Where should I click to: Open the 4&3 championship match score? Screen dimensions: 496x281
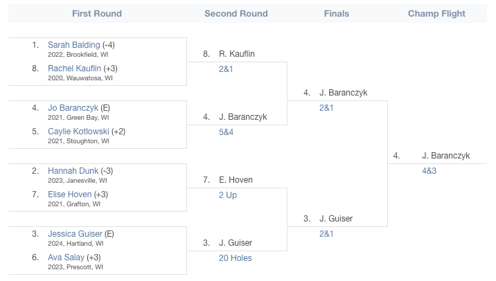click(x=429, y=171)
